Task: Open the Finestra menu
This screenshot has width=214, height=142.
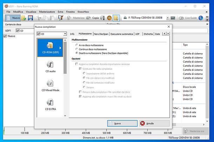Action: [70, 12]
